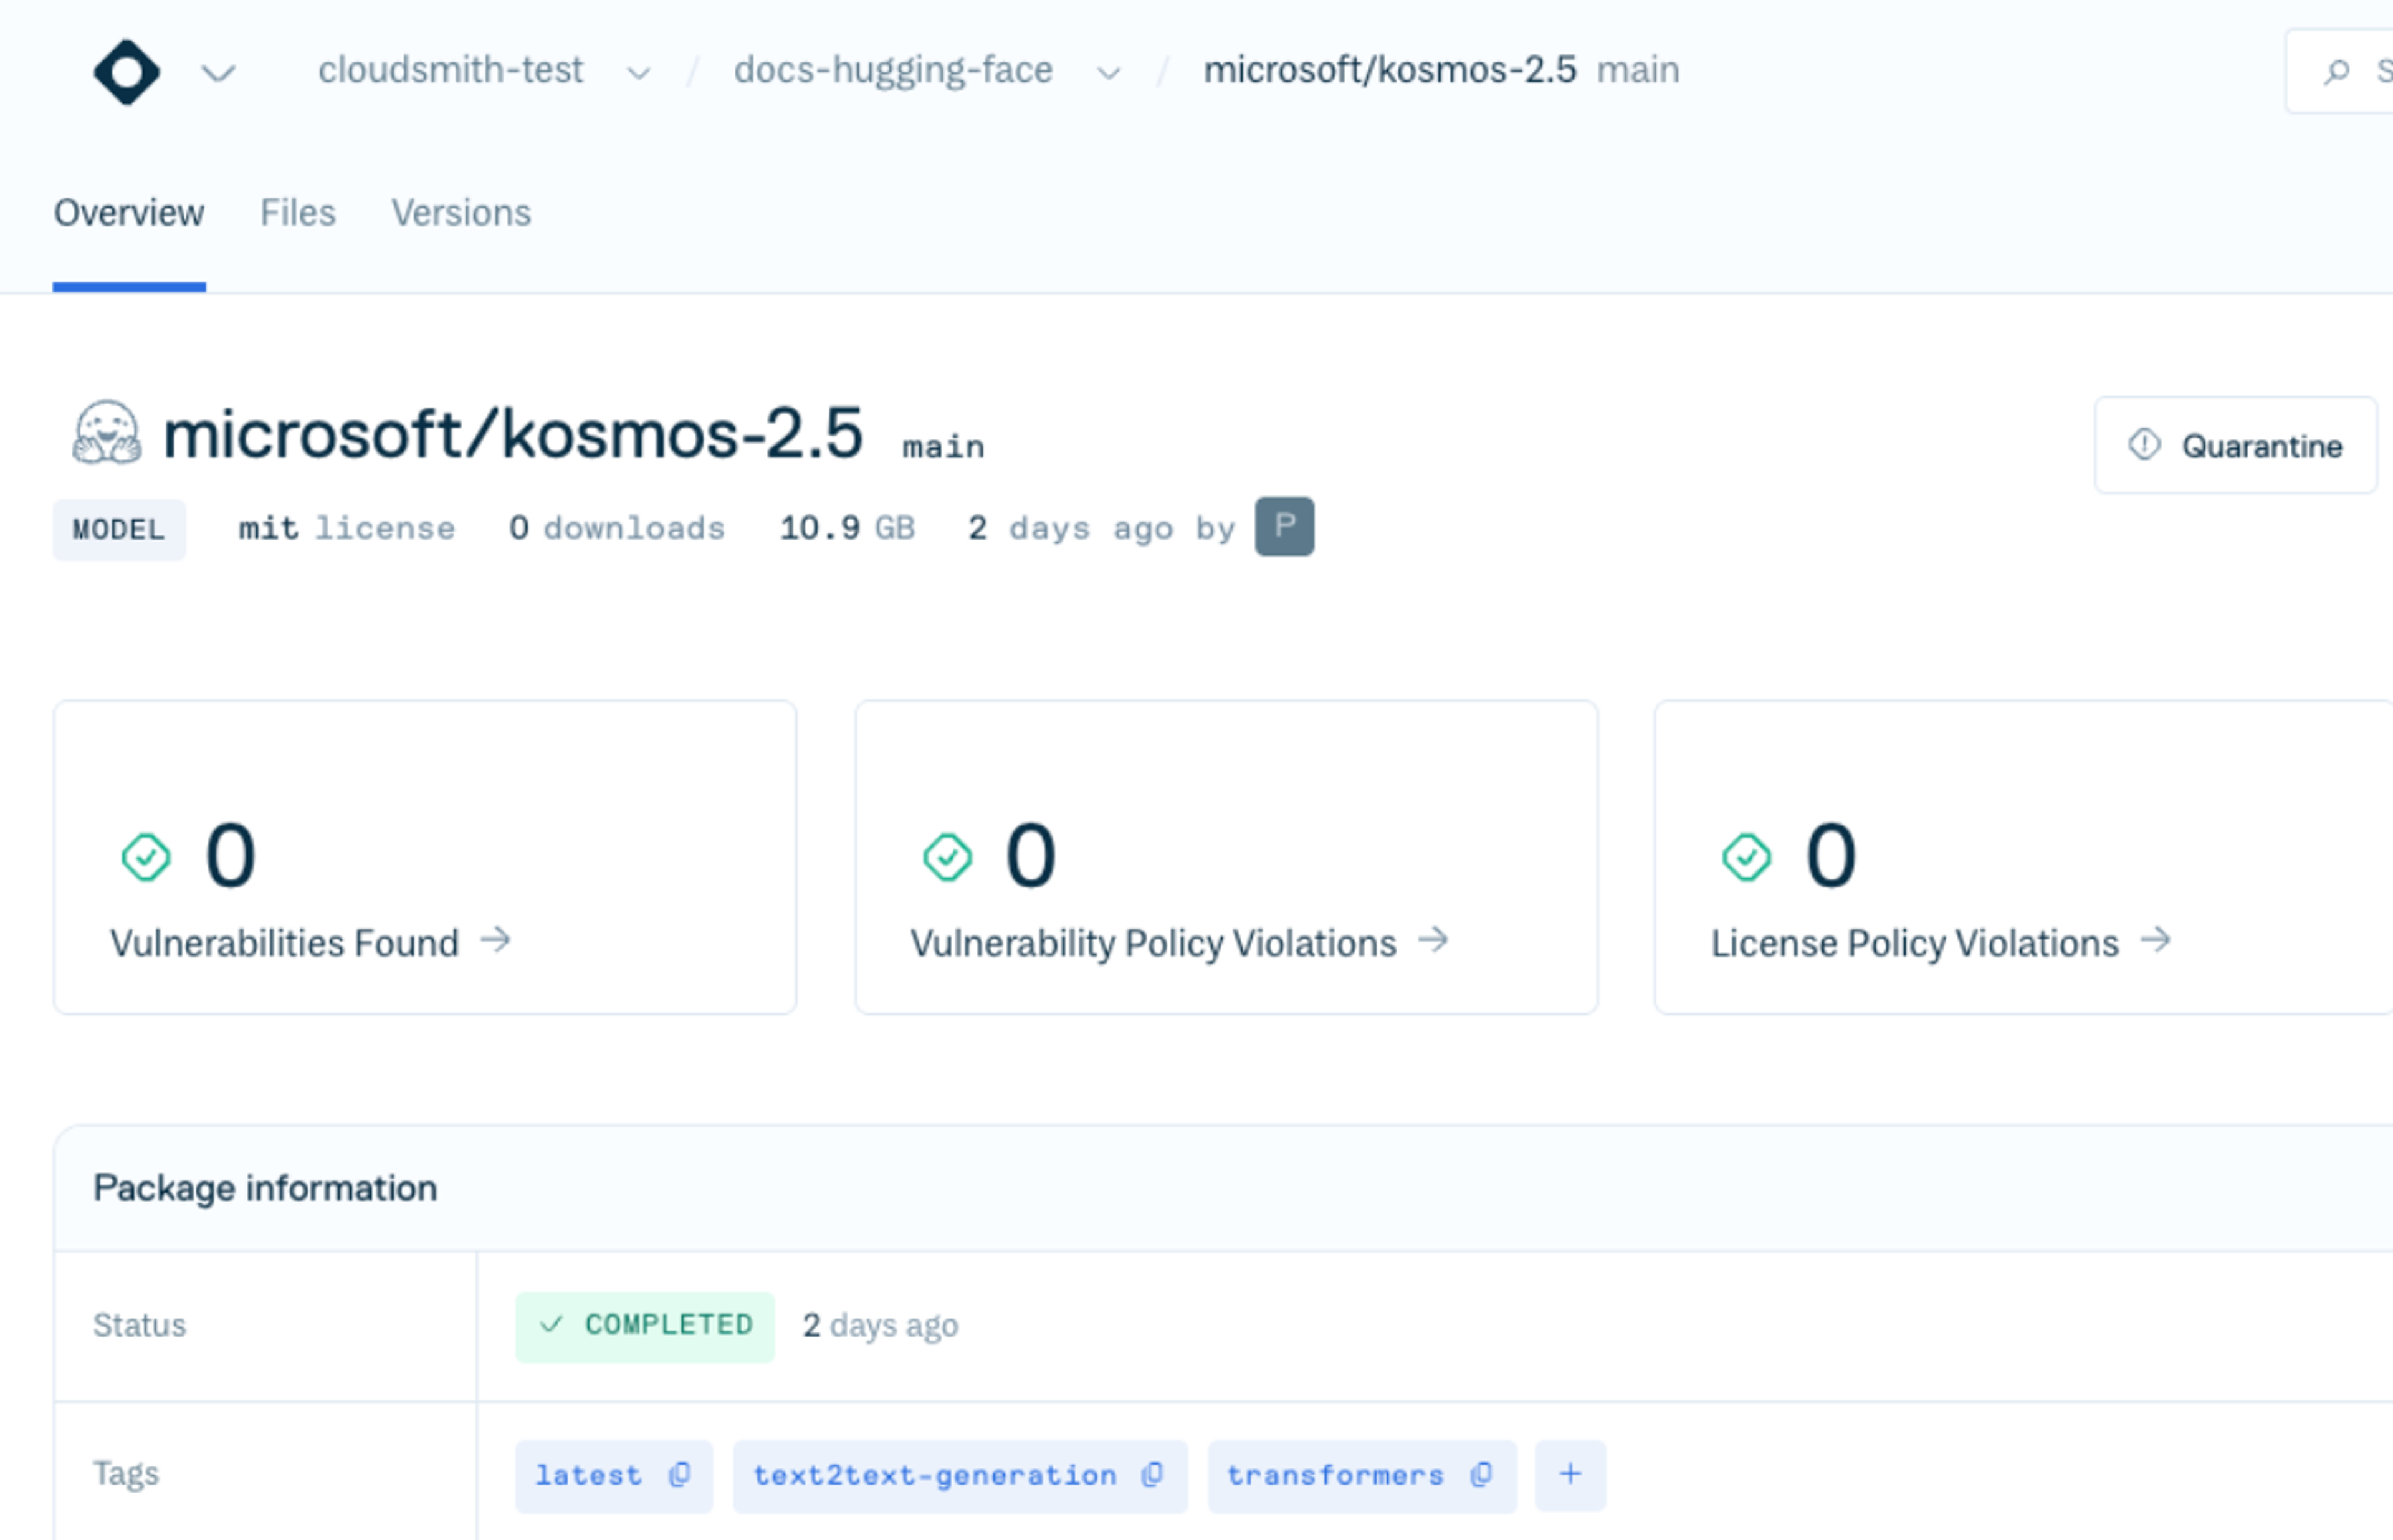Viewport: 2393px width, 1540px height.
Task: Open Vulnerability Policy Violations link
Action: click(1153, 943)
